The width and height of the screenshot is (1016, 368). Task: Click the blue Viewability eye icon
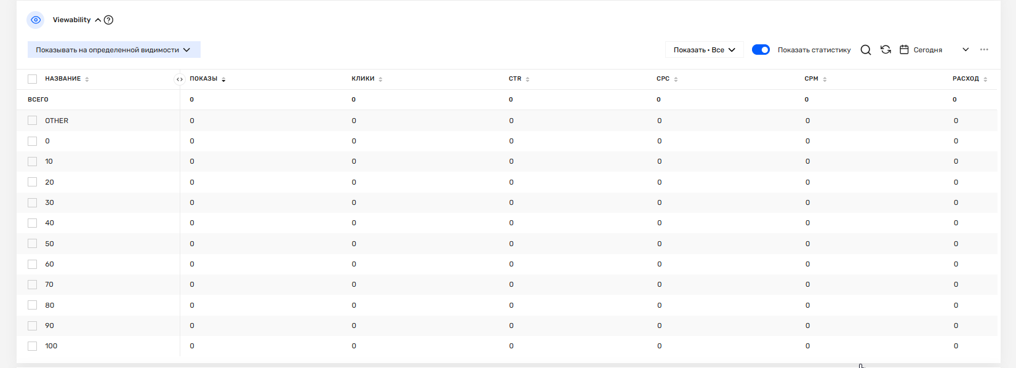[36, 20]
